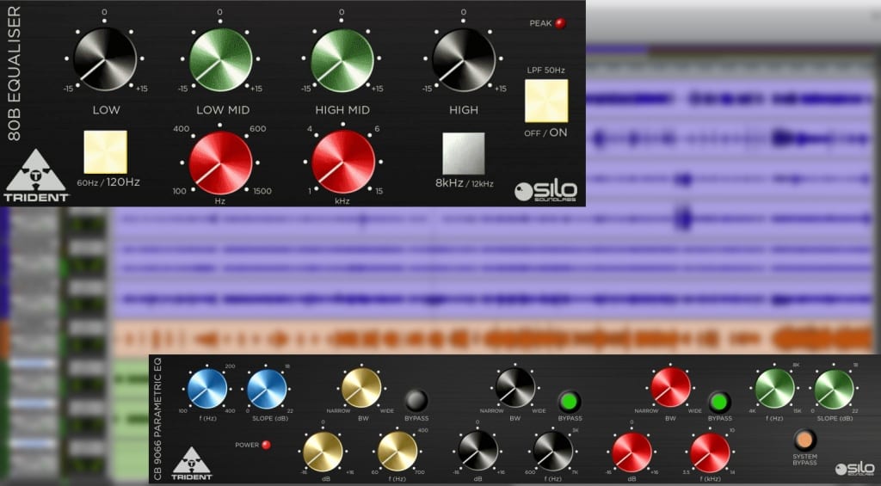Click the Silo Soundlabs logo on 80B Equaliser

545,191
